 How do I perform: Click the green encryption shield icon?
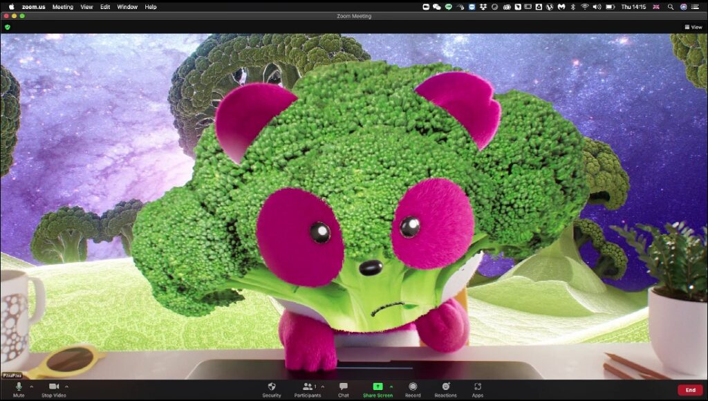pos(7,27)
